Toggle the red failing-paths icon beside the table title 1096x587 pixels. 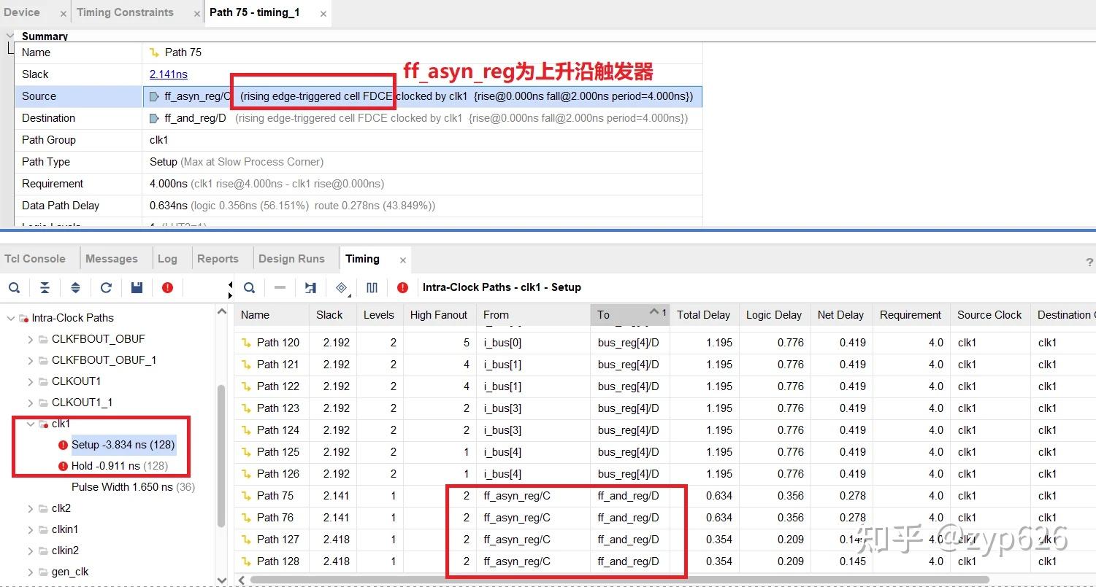click(x=402, y=287)
